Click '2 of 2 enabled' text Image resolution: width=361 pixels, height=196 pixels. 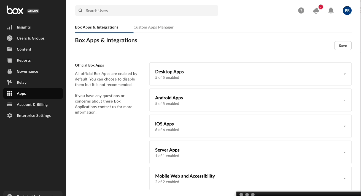click(x=167, y=182)
